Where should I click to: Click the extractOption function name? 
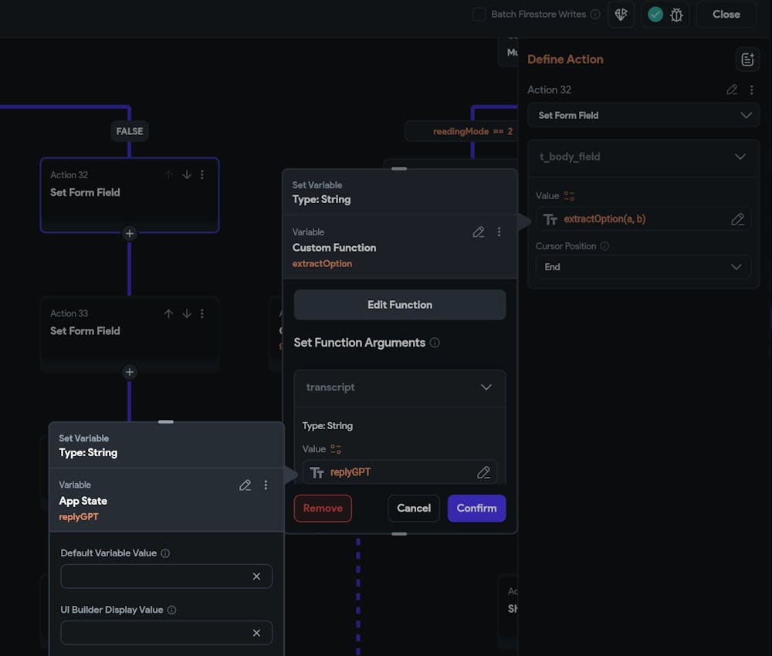[322, 264]
